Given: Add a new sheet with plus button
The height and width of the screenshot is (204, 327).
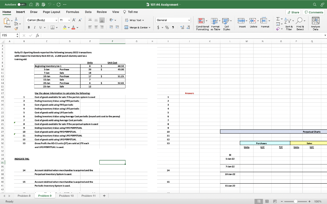Looking at the screenshot, I should [x=104, y=196].
